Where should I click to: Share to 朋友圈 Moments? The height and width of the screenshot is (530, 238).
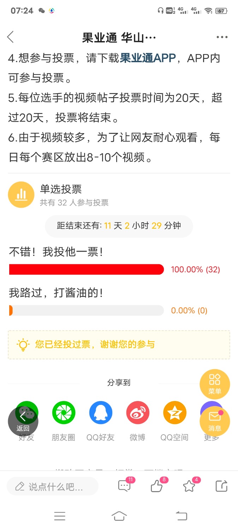64,421
